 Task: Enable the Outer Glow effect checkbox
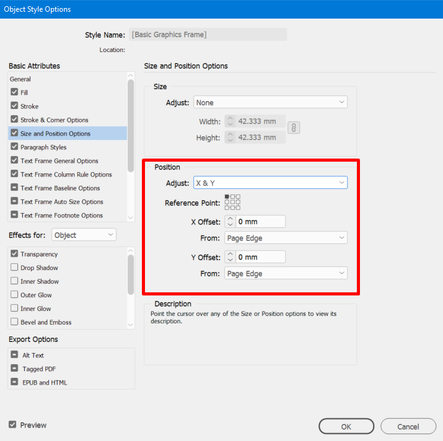pos(14,294)
